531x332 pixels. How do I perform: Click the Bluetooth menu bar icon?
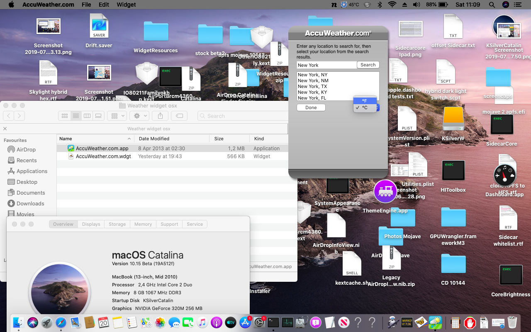point(379,5)
